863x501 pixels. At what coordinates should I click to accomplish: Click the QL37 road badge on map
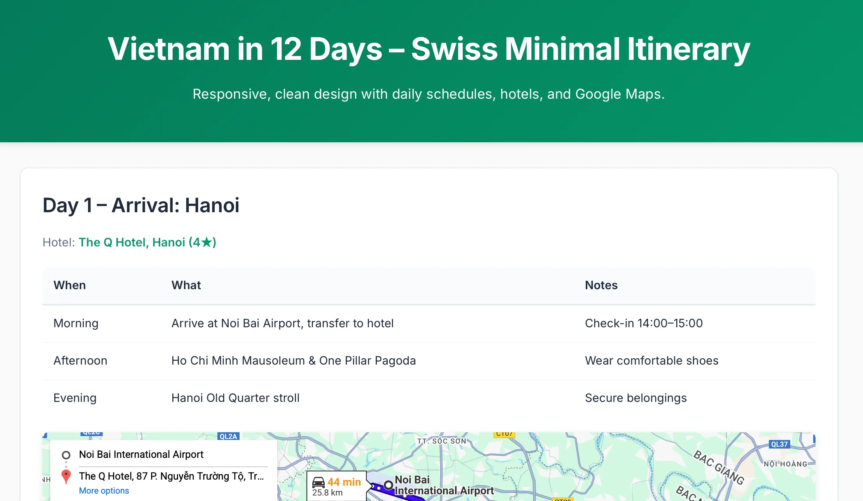pyautogui.click(x=779, y=444)
